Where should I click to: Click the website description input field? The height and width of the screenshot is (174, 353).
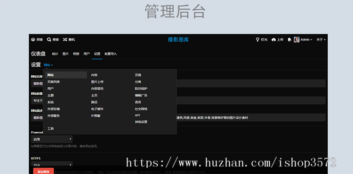pos(178,118)
